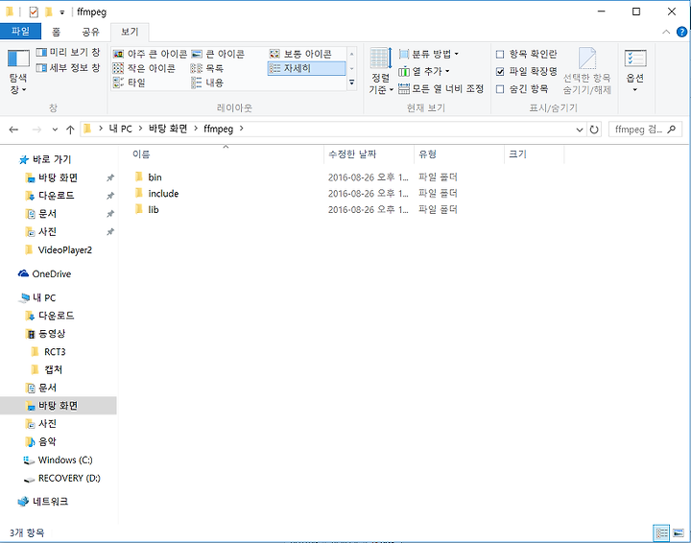Open the 탐색 창 navigation pane button
691x543 pixels.
point(18,71)
